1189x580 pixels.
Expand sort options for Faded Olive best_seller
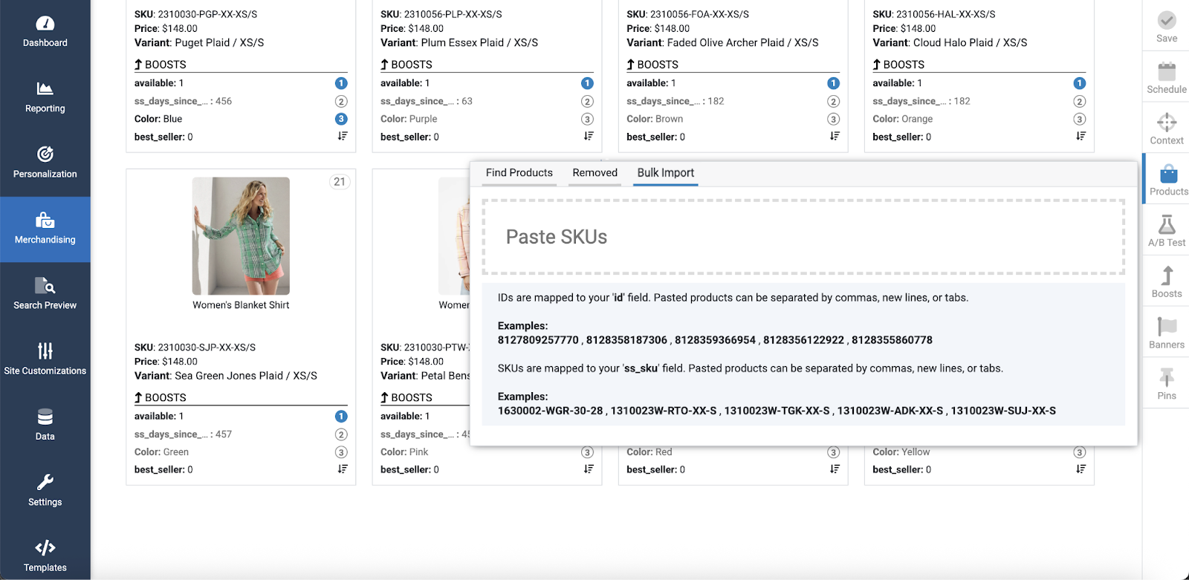834,137
